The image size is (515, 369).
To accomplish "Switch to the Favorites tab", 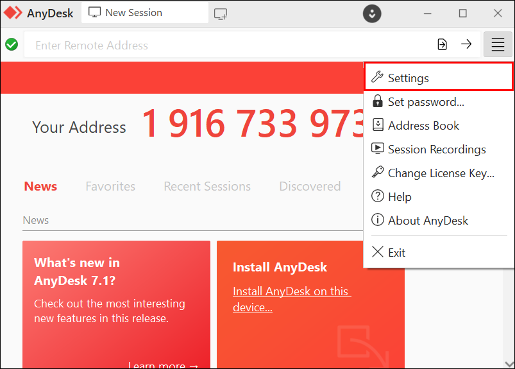I will [110, 186].
